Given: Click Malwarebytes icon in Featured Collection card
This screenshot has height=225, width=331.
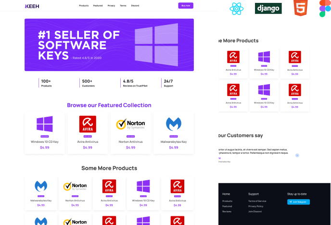Looking at the screenshot, I should pyautogui.click(x=174, y=124).
